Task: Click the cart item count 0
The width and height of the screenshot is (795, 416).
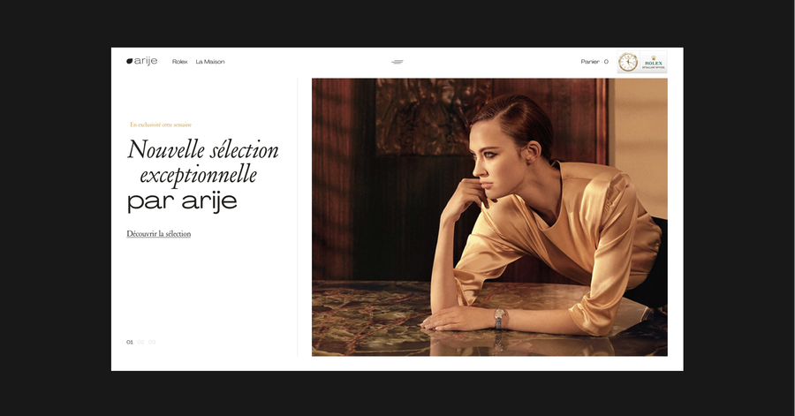Action: coord(606,62)
